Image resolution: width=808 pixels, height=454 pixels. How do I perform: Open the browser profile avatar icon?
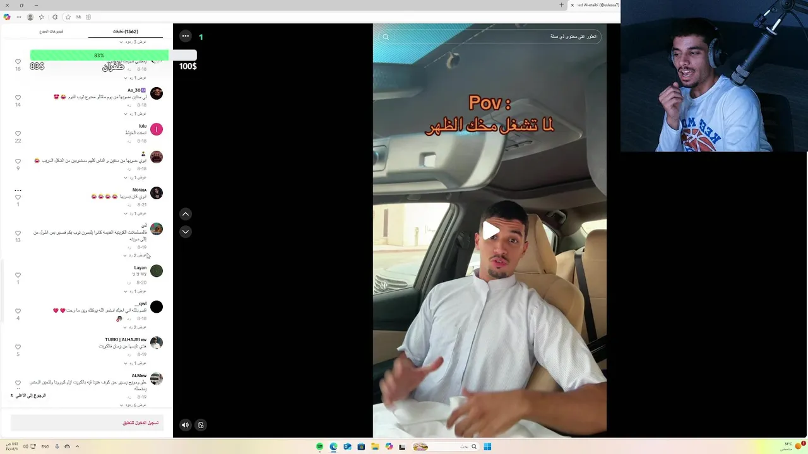pos(30,17)
